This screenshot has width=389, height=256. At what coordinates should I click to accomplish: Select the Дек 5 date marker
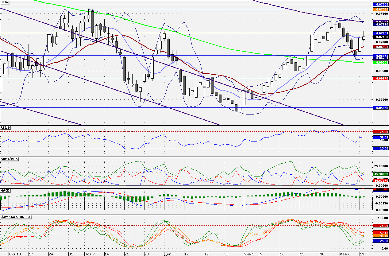tap(169, 254)
